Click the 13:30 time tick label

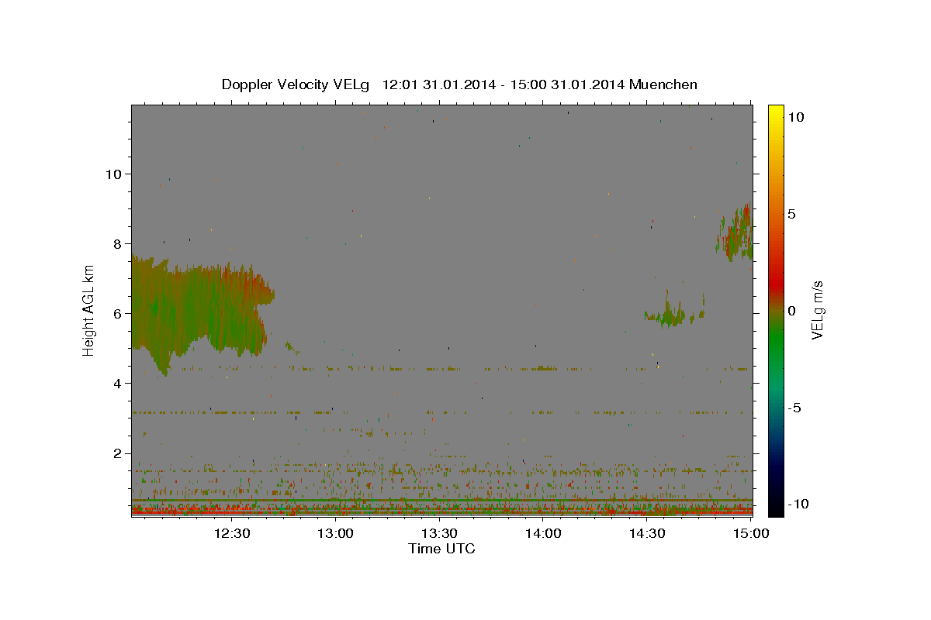coord(439,533)
